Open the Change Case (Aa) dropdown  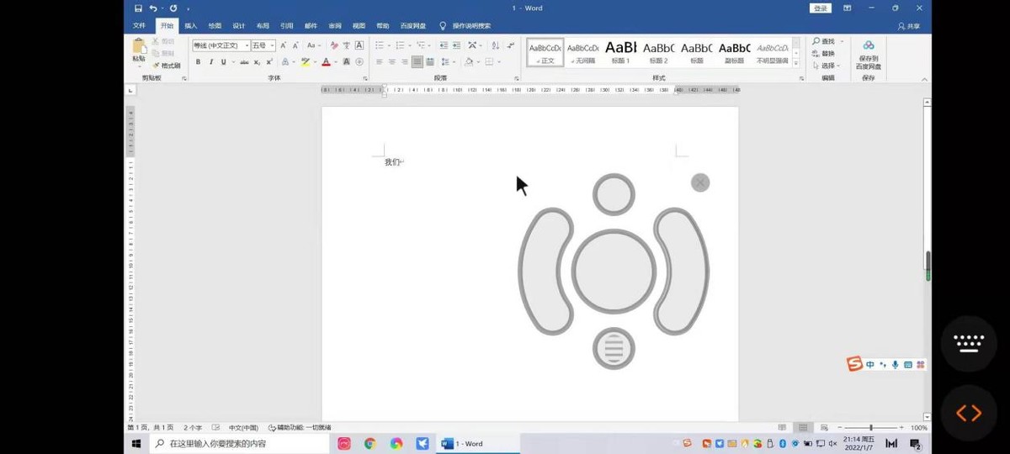coord(314,45)
